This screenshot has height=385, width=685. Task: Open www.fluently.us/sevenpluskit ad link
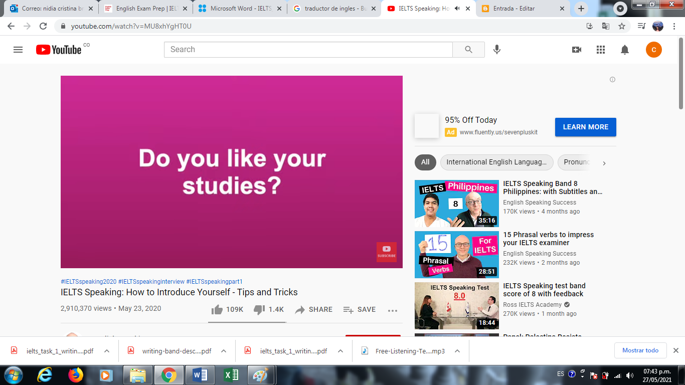click(x=498, y=132)
